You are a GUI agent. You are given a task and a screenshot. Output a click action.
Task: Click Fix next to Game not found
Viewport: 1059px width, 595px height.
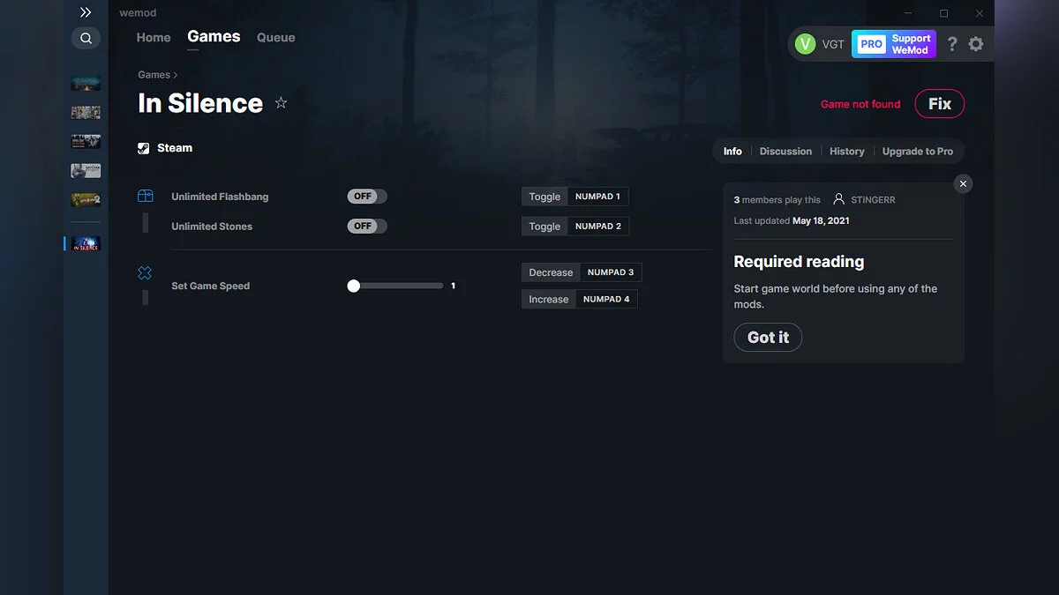coord(939,103)
